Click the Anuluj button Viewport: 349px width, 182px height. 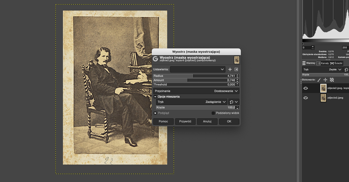pos(207,122)
